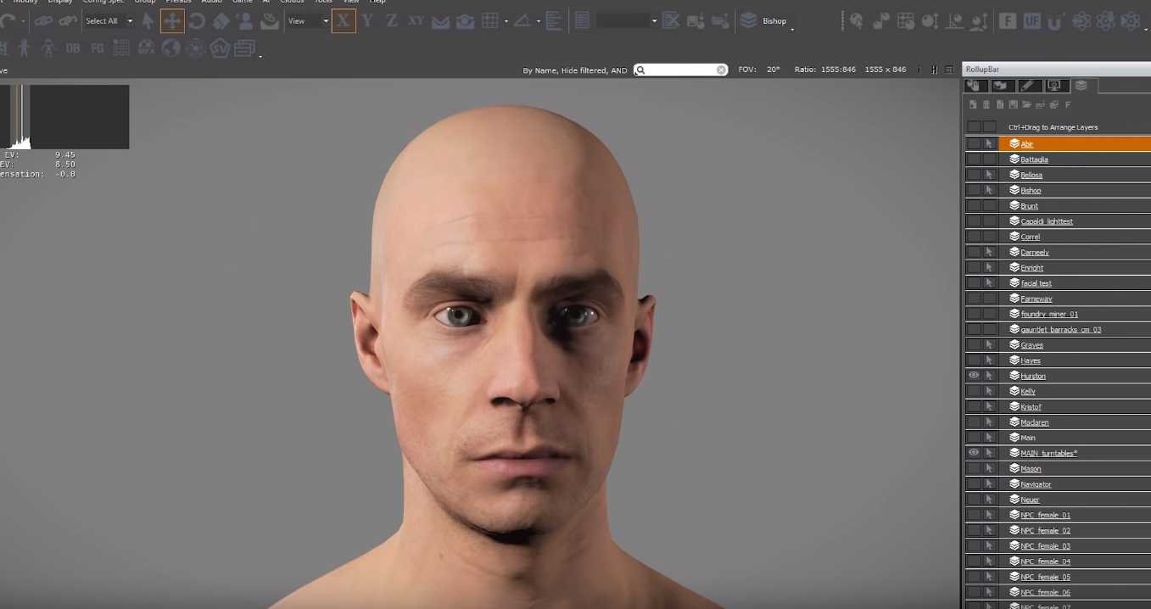Click the Unlink objects broken chain icon
1151x609 pixels.
point(68,20)
